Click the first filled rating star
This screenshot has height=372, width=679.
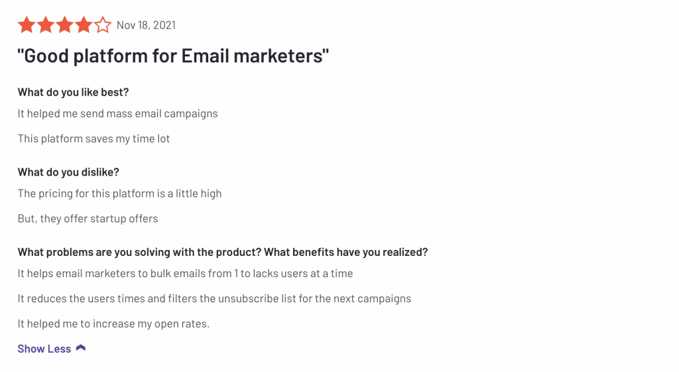coord(27,26)
